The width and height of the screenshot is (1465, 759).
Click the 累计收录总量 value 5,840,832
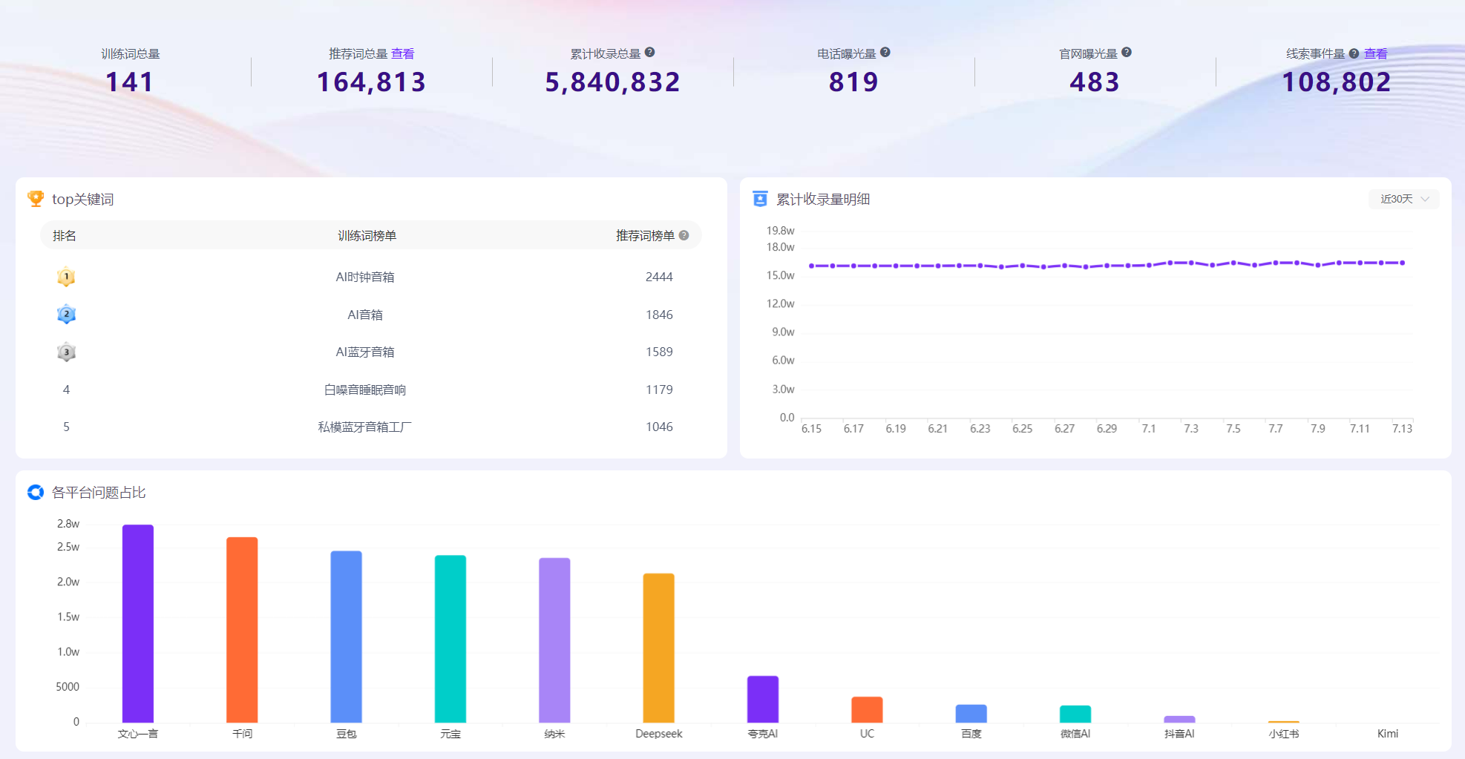tap(612, 82)
